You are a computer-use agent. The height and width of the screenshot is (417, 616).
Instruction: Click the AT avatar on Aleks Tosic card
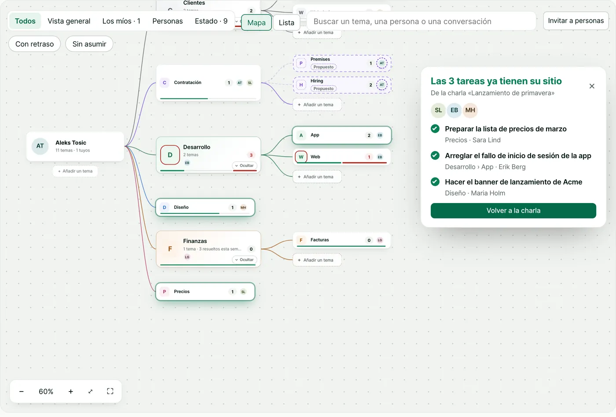click(40, 146)
